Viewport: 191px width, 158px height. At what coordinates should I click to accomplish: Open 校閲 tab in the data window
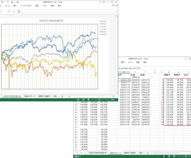pyautogui.click(x=138, y=62)
